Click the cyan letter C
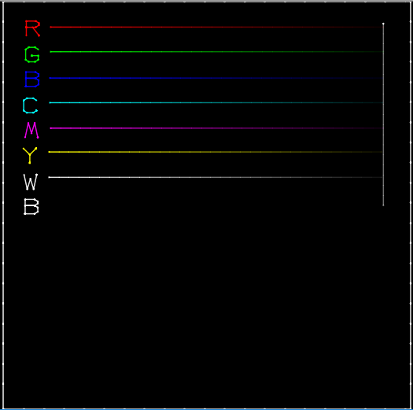Image resolution: width=413 pixels, height=410 pixels. point(30,105)
